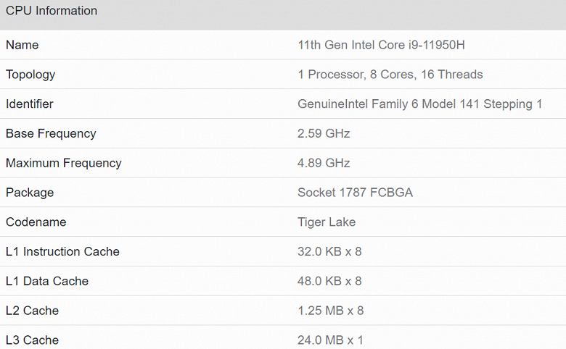Click the L1 Data Cache label
This screenshot has height=349, width=566.
click(x=47, y=282)
